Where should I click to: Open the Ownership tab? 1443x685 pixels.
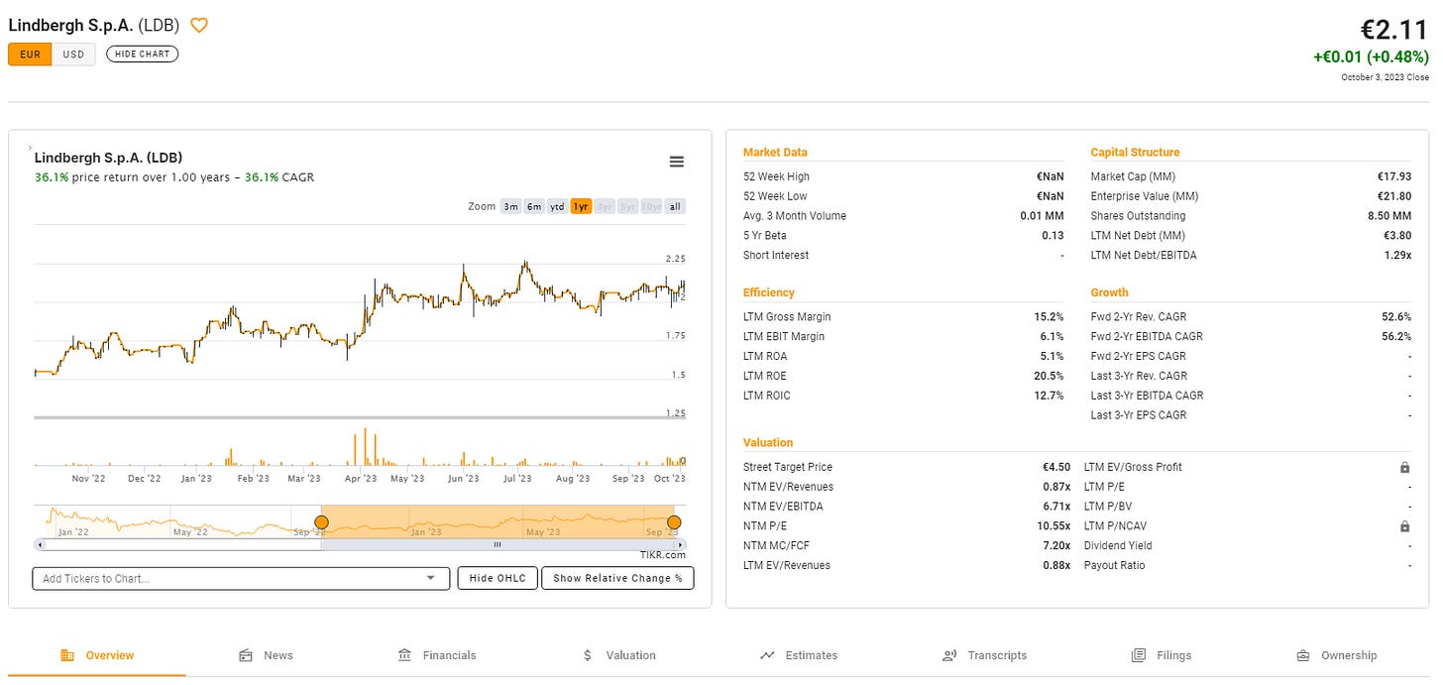pos(1336,655)
